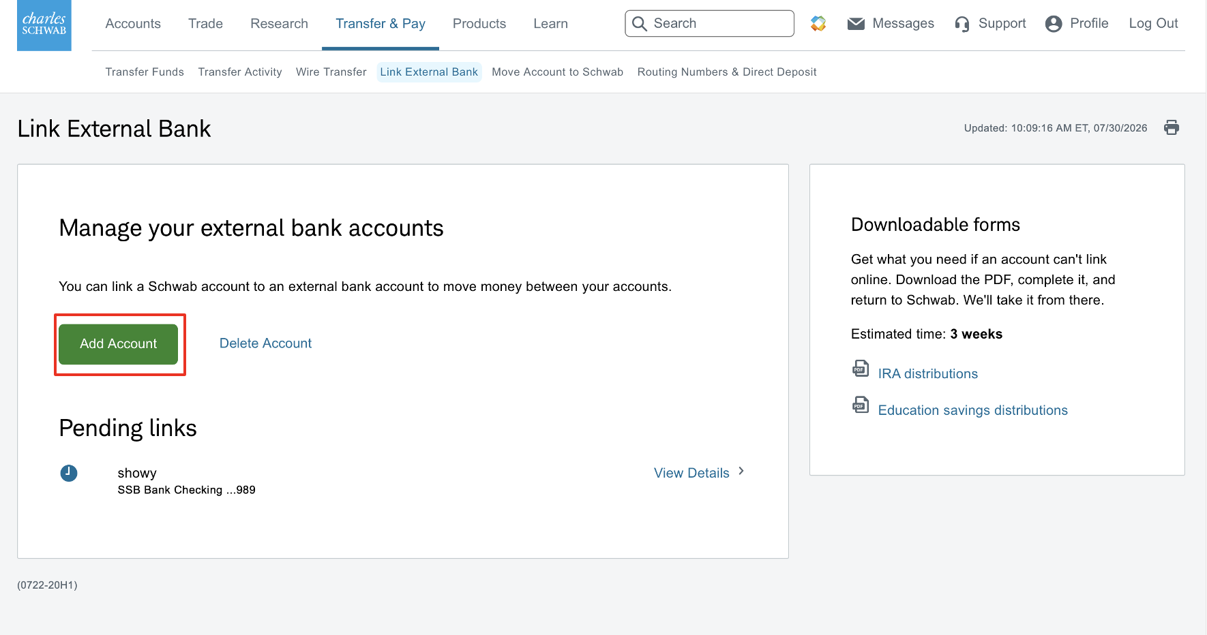Click the search magnifier icon

pos(640,24)
